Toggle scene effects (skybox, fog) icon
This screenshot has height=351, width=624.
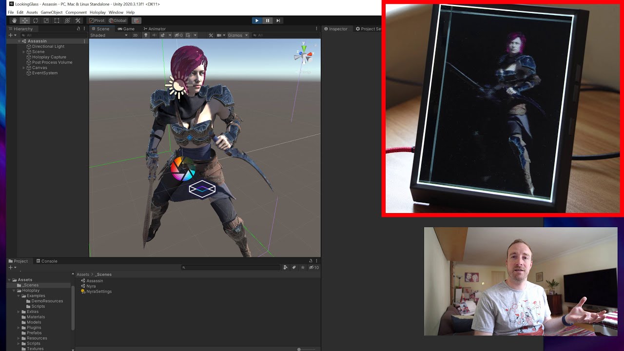(163, 35)
